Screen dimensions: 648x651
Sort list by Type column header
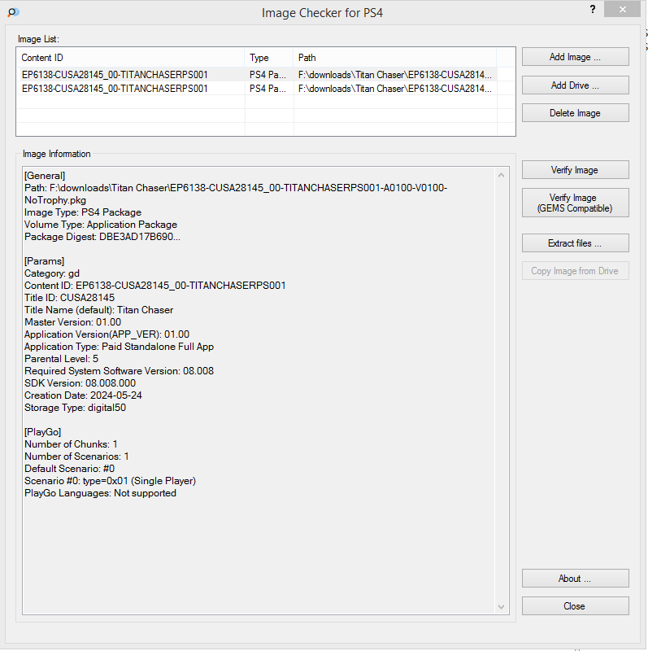pos(269,57)
